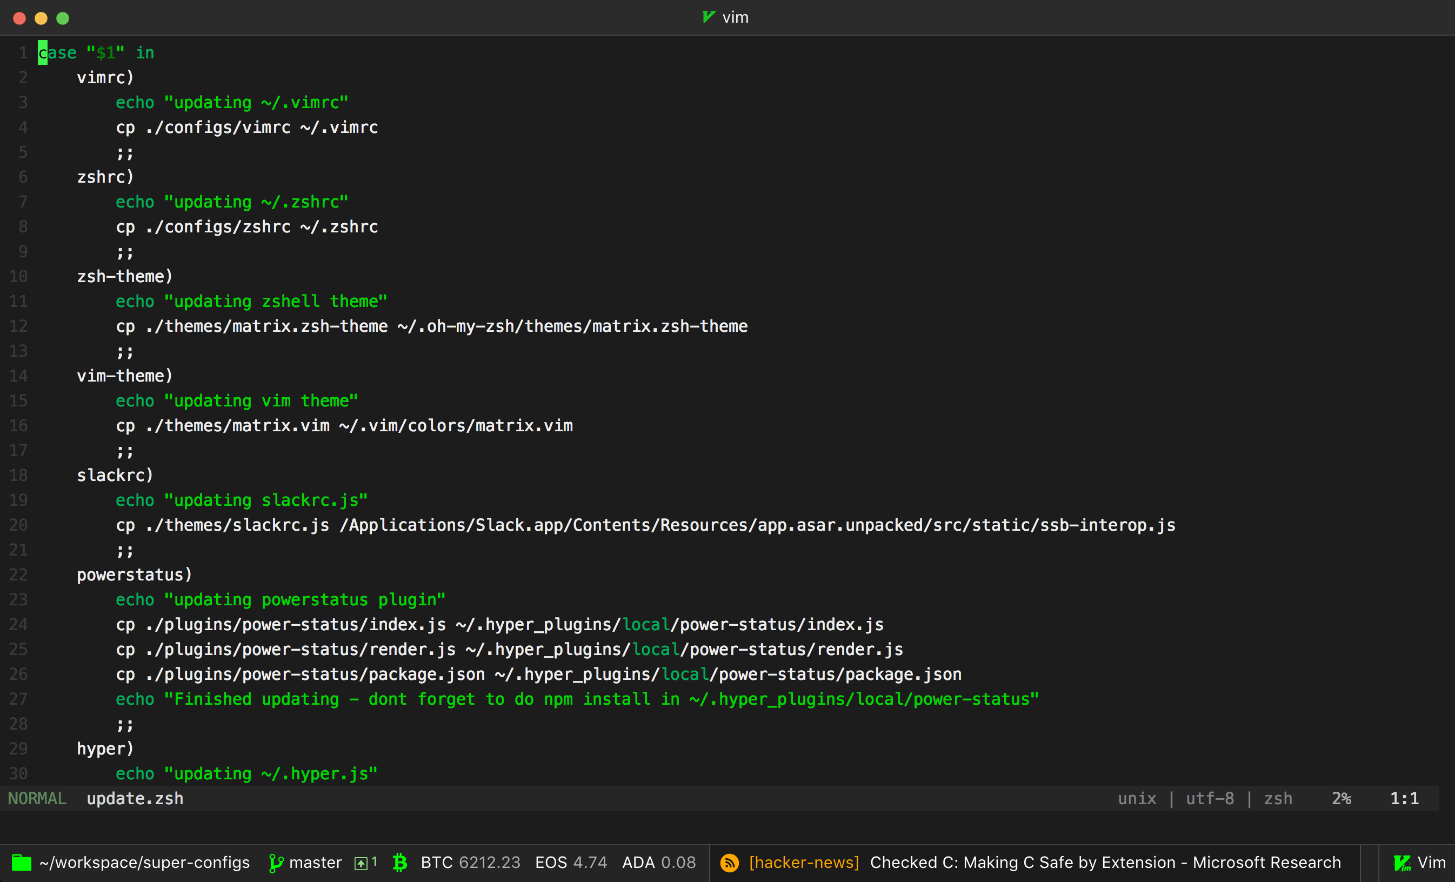
Task: Click the master branch name
Action: click(x=315, y=863)
